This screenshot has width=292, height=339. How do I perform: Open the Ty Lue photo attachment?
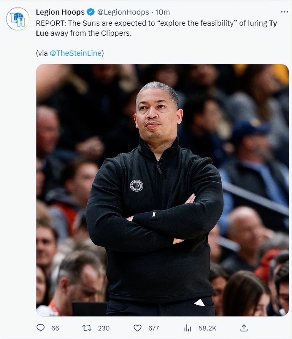[162, 190]
